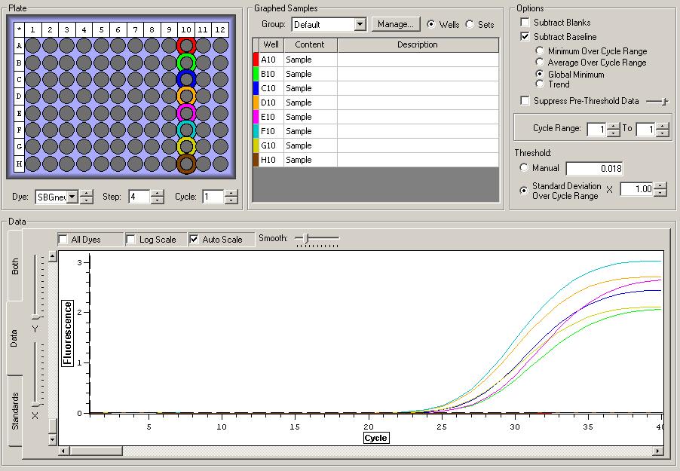The height and width of the screenshot is (471, 680).
Task: Click red color swatch for A10
Action: point(256,60)
